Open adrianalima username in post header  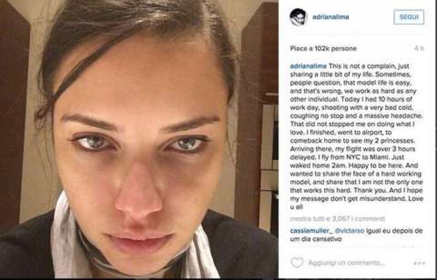[331, 17]
